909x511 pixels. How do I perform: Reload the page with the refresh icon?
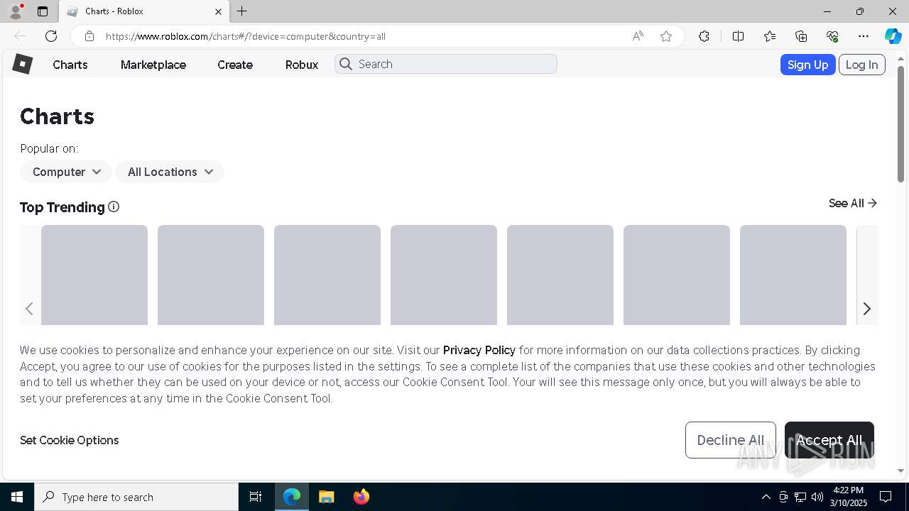[51, 36]
